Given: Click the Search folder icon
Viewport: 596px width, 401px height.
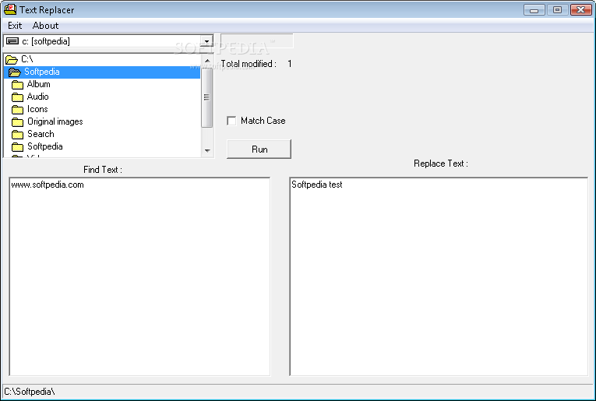Looking at the screenshot, I should point(17,135).
